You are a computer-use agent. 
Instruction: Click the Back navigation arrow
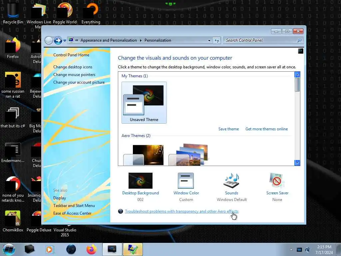[x=49, y=40]
